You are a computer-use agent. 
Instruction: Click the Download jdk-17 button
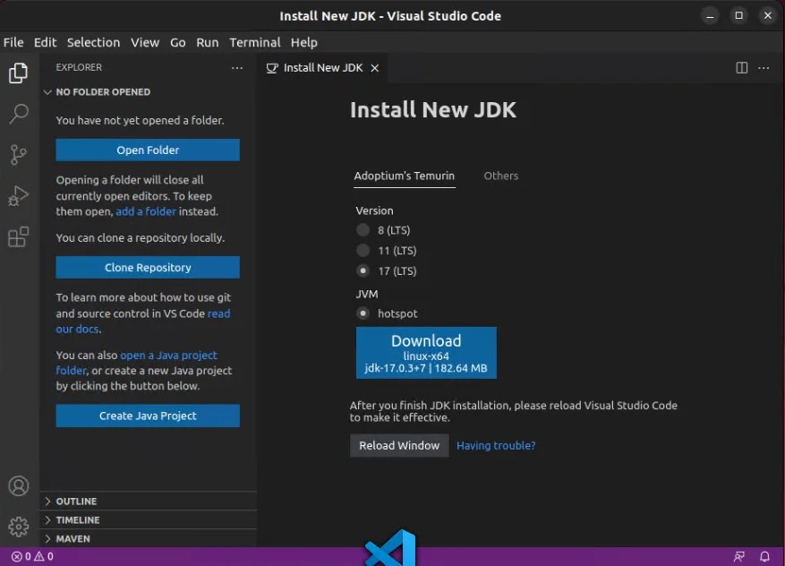pos(426,352)
